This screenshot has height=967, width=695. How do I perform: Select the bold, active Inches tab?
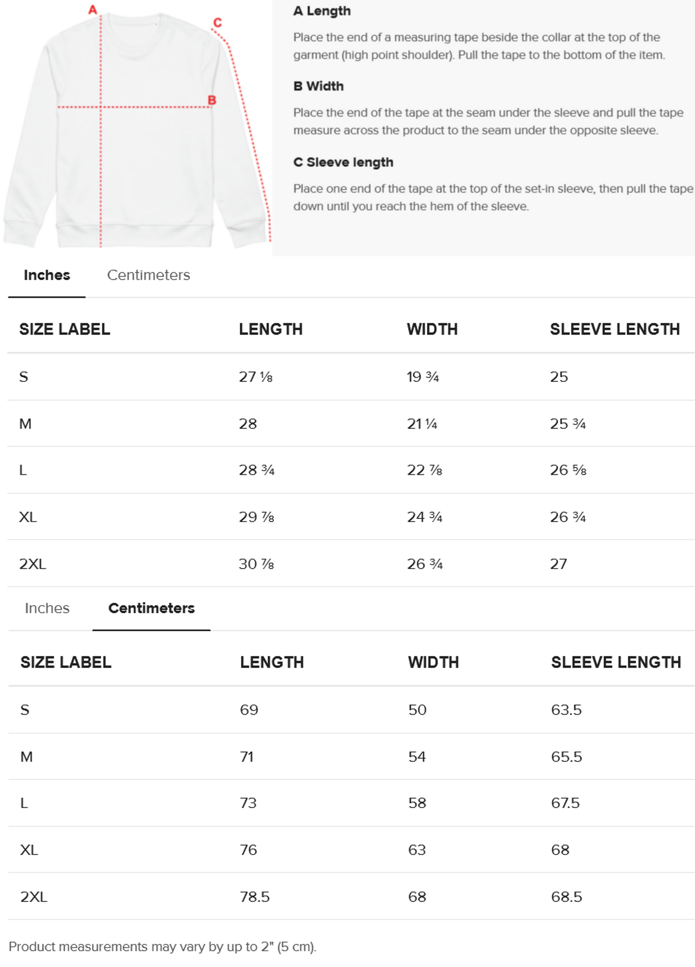(47, 276)
